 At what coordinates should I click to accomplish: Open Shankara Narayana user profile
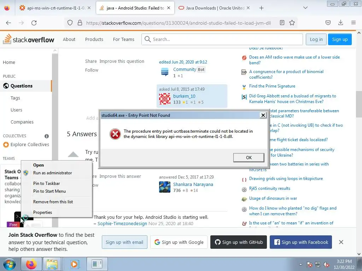click(x=193, y=184)
